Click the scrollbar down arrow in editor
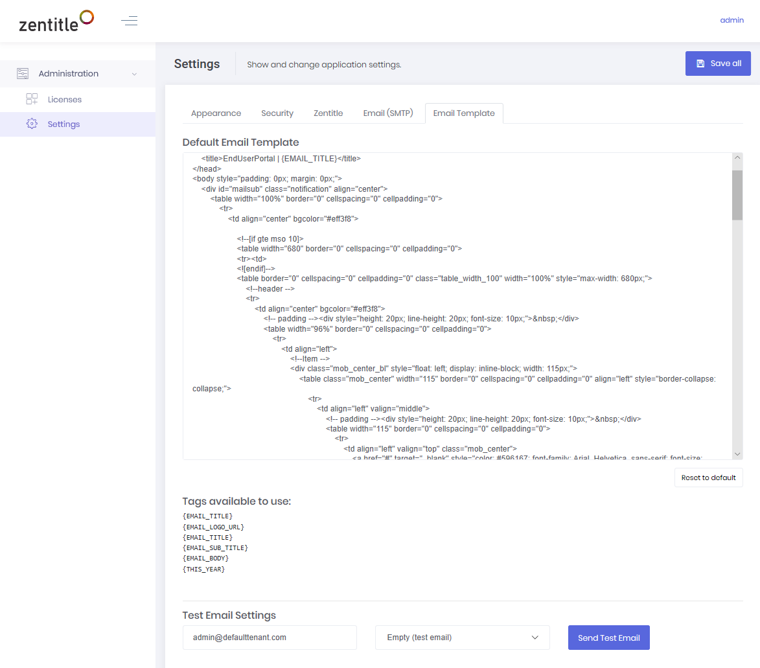The image size is (760, 668). coord(737,454)
